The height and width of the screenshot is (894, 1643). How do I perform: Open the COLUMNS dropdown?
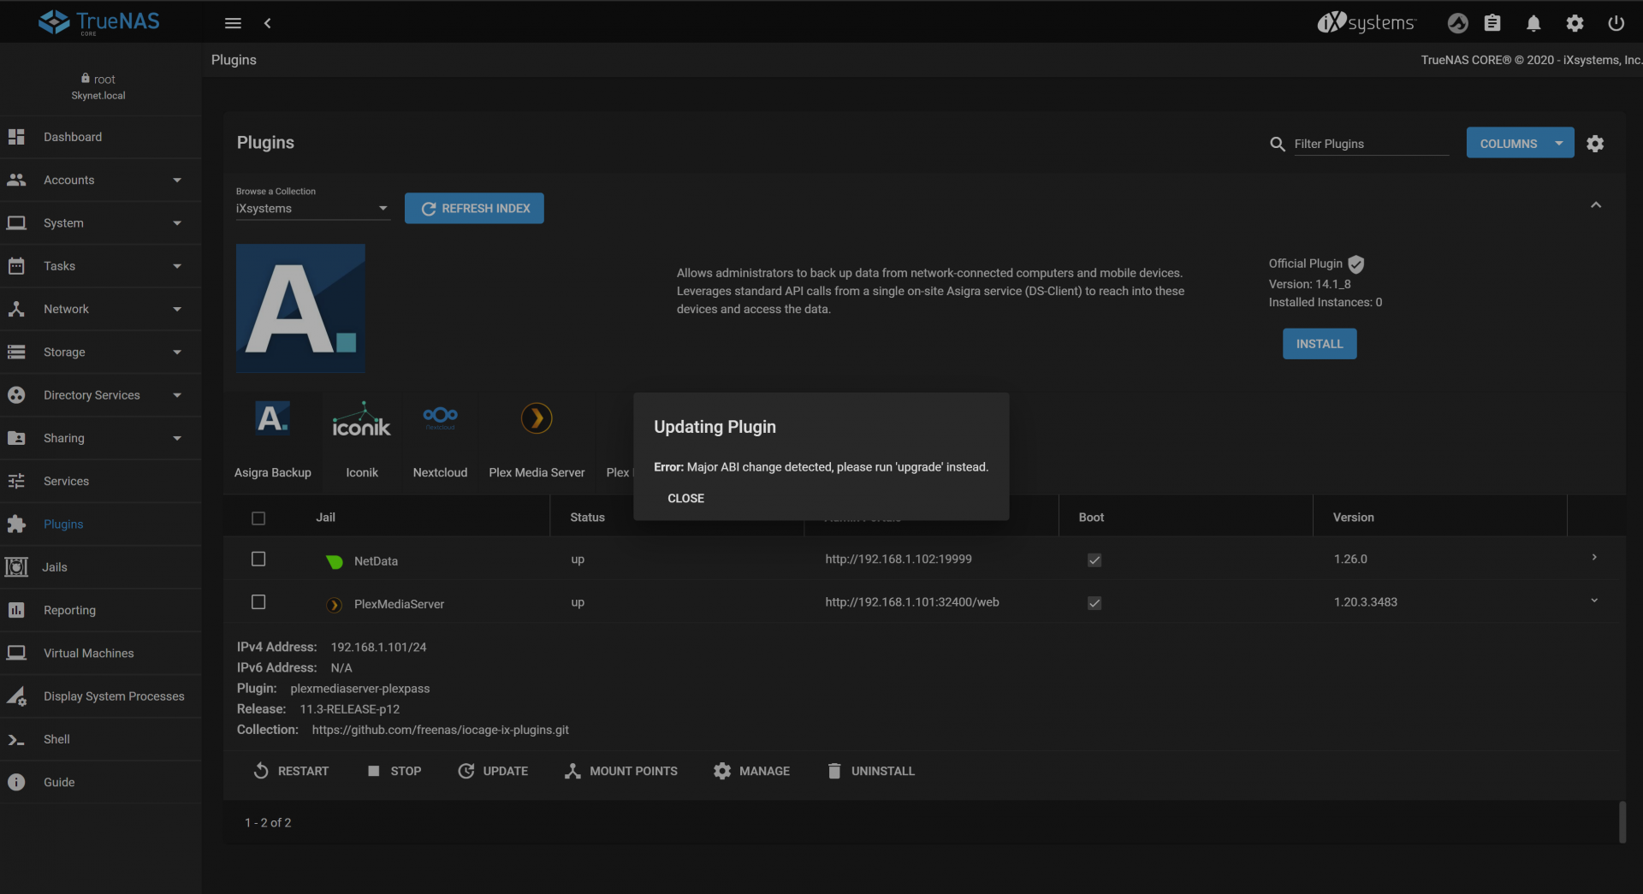pos(1519,144)
